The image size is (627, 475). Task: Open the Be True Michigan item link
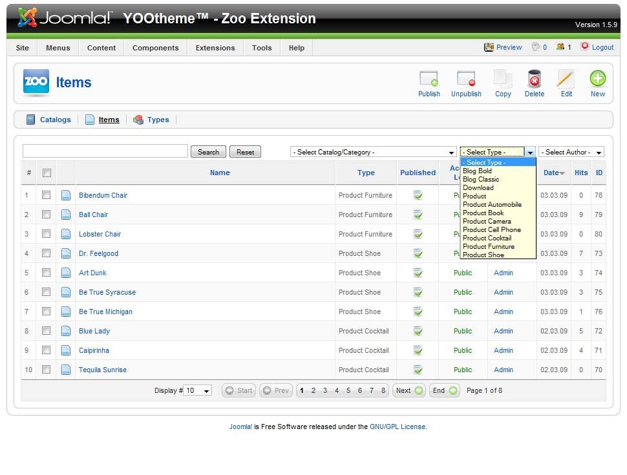coord(105,311)
